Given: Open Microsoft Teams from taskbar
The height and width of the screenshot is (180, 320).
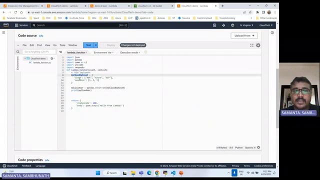Looking at the screenshot, I should click(141, 173).
